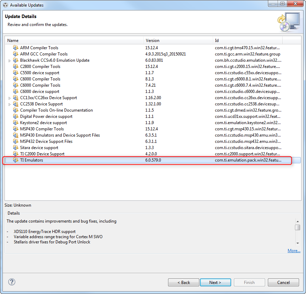Click the C5500 device support icon
This screenshot has width=306, height=294.
point(16,72)
